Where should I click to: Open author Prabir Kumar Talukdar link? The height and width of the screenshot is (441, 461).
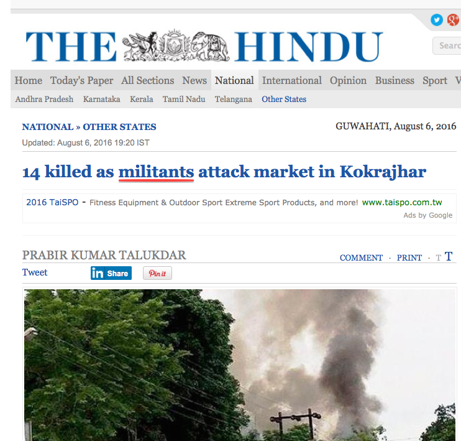tap(104, 255)
